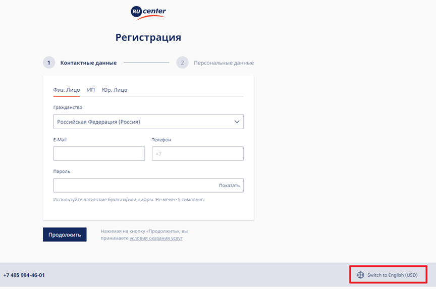436x289 pixels.
Task: Click the step 1 circle indicator
Action: click(x=49, y=63)
